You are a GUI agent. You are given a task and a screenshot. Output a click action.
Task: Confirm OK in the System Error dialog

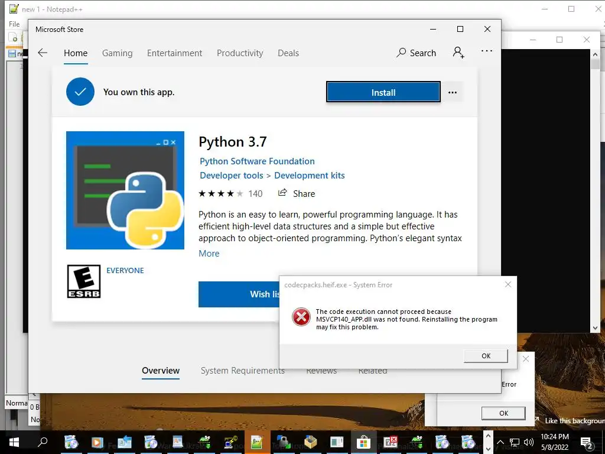point(486,356)
